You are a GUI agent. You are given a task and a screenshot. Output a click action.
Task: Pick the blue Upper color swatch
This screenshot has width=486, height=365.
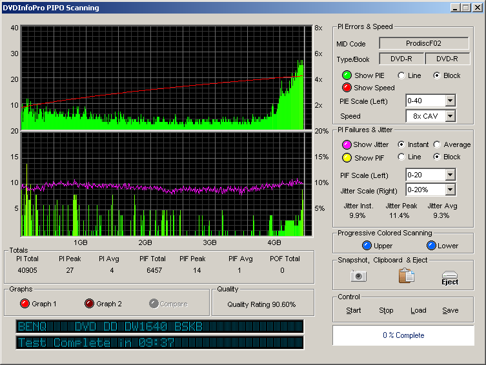click(367, 246)
